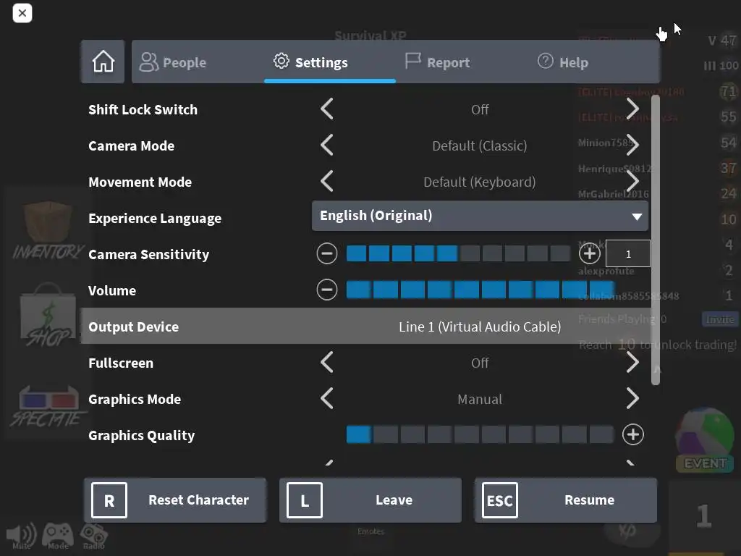Decrease Camera Sensitivity with minus icon
Screen dimensions: 741x556
[327, 254]
